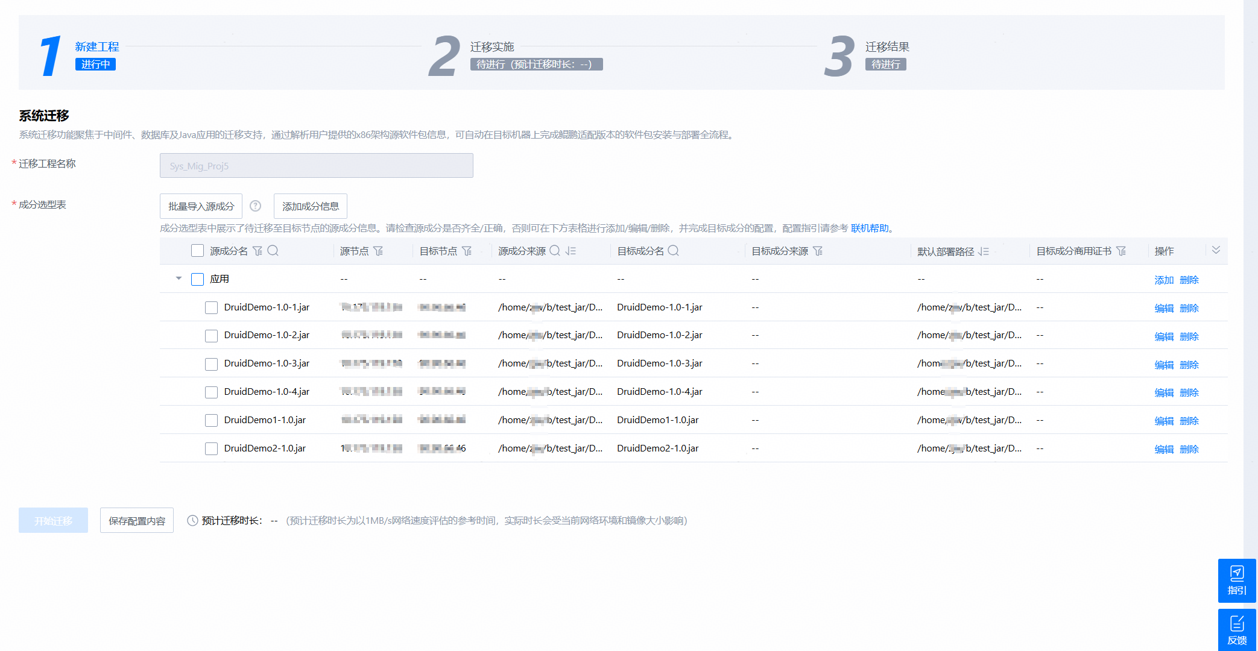Check the DruidDemo-1.0-1.jar row checkbox
This screenshot has width=1258, height=651.
pyautogui.click(x=211, y=307)
